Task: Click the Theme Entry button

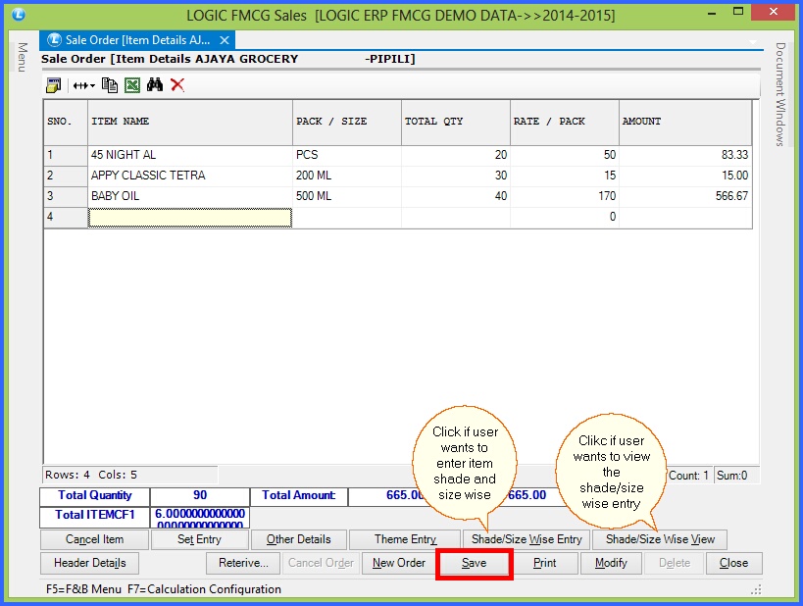Action: [405, 539]
